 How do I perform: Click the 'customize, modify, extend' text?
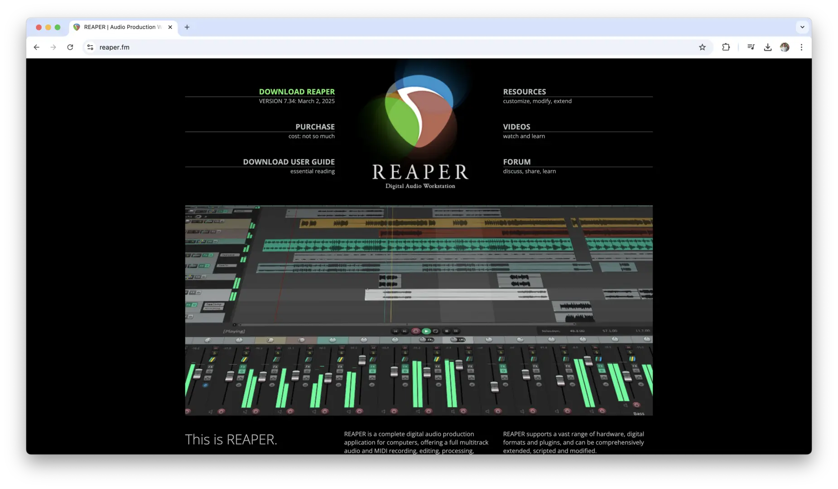tap(537, 101)
